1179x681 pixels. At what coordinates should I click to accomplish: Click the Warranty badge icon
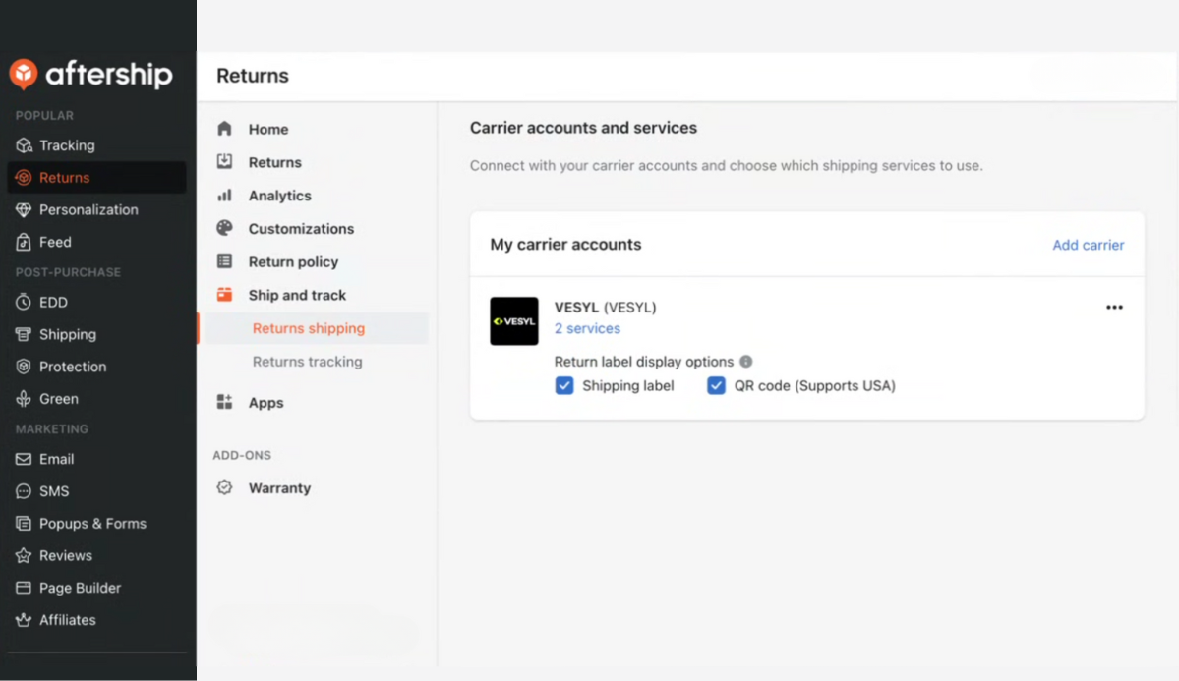point(224,487)
